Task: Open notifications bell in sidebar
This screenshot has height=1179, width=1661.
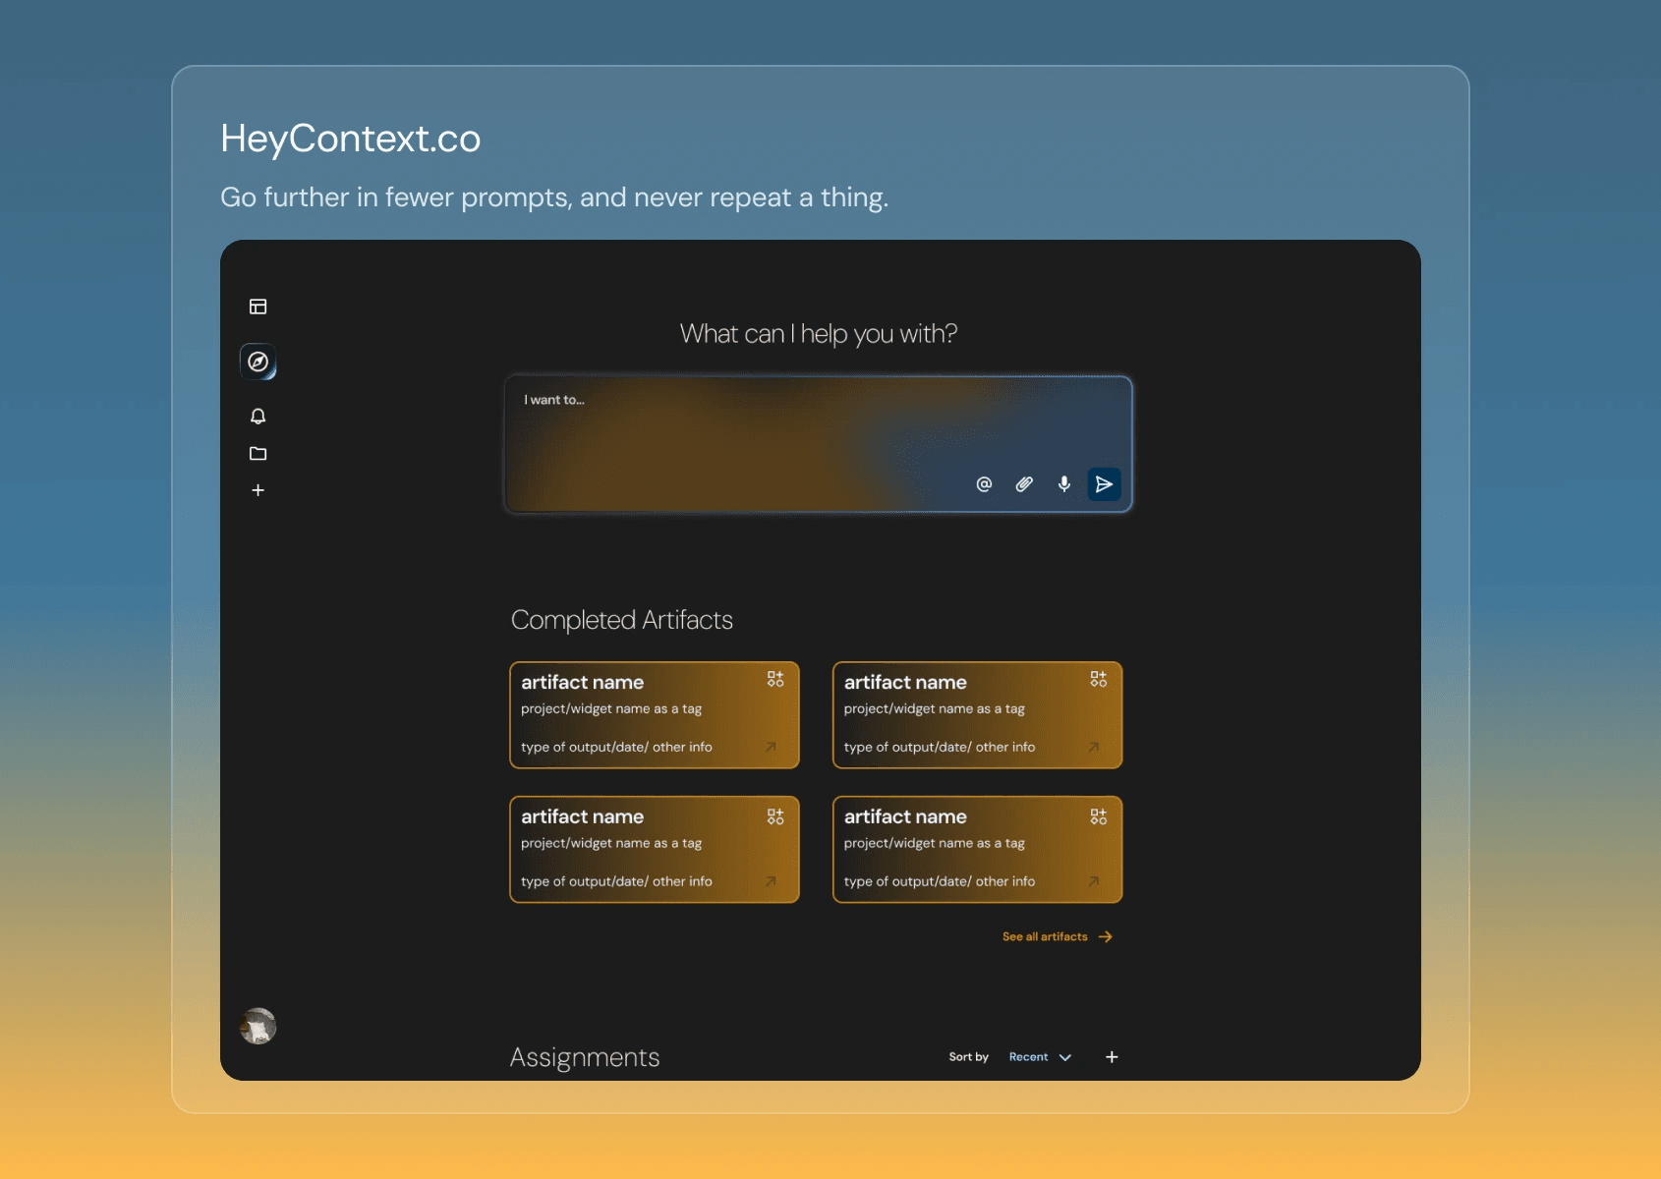Action: 258,417
